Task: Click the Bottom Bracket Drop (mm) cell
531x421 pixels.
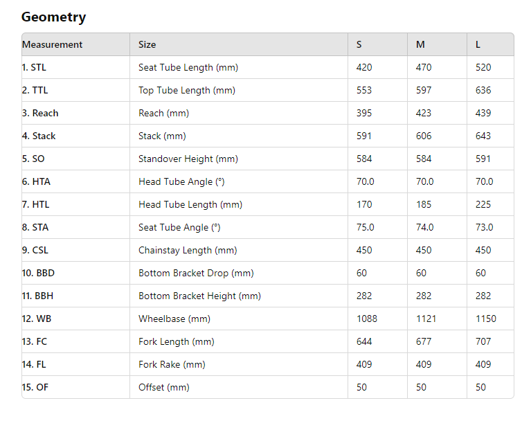Action: [x=196, y=273]
